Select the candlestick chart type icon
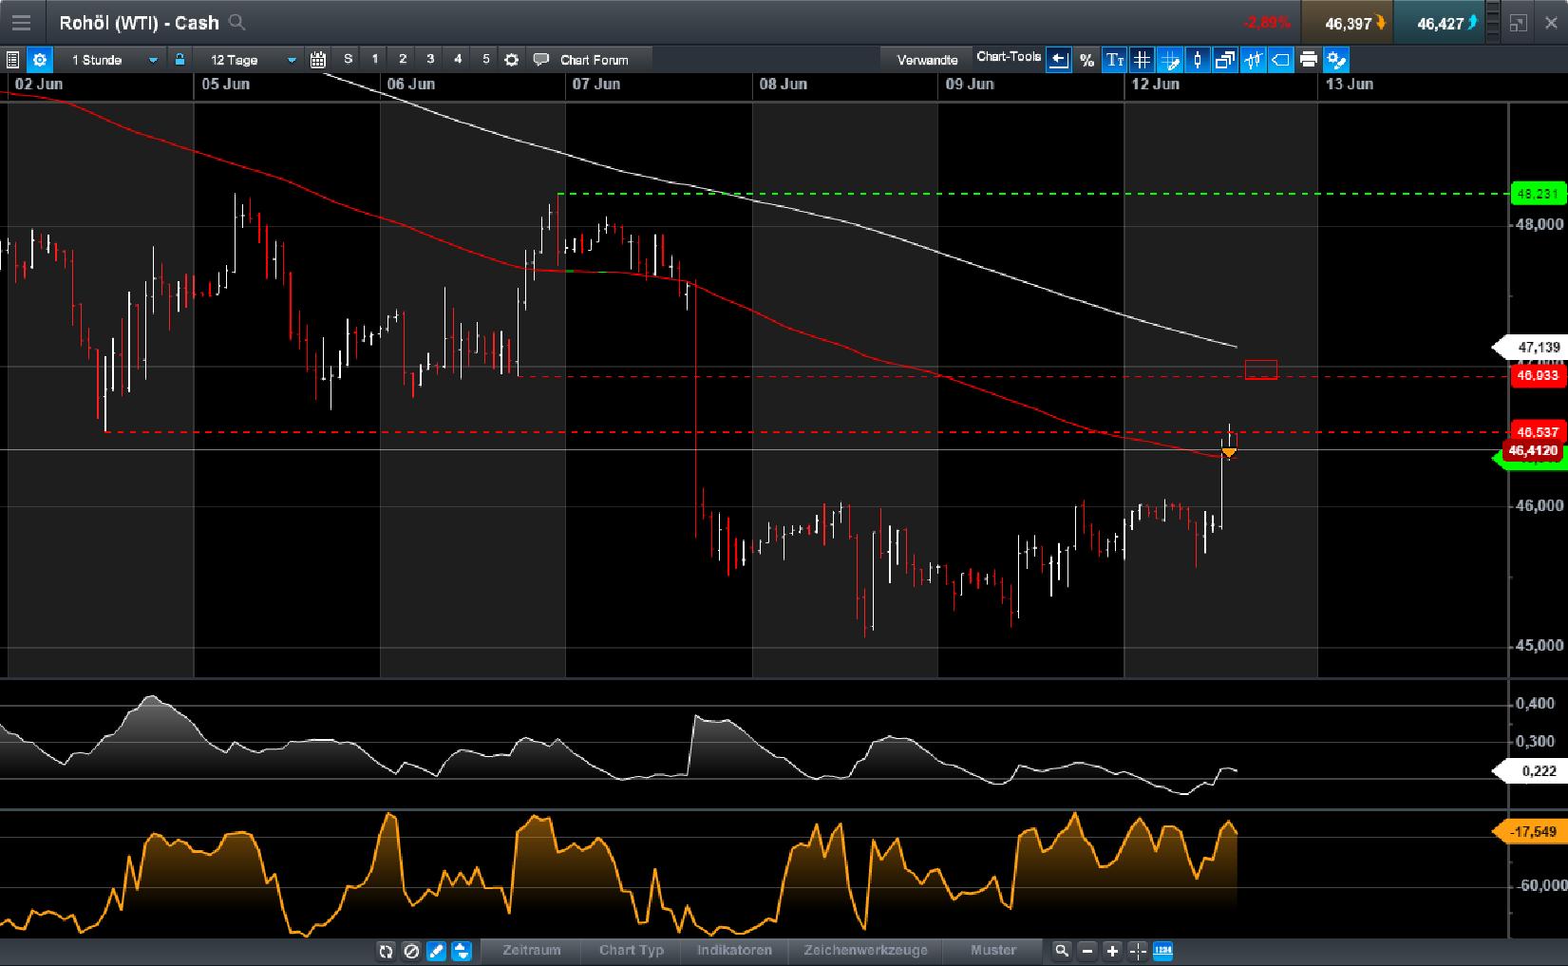 tap(1197, 59)
